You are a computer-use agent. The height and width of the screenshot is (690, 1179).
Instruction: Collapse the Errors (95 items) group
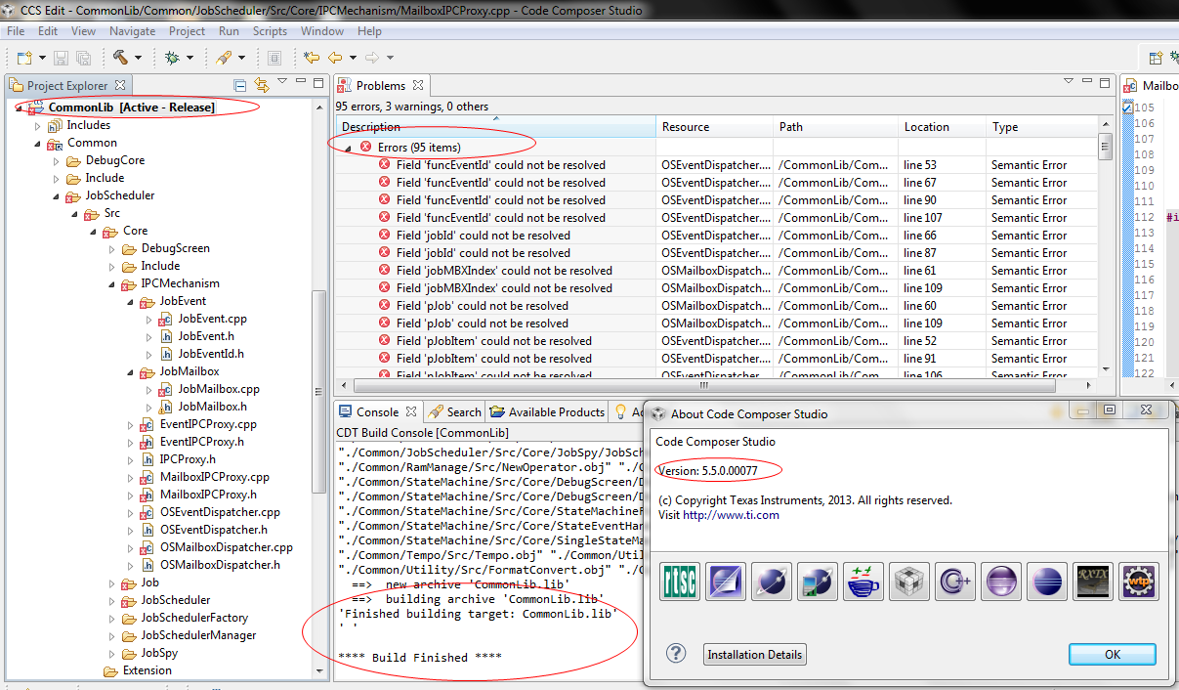click(347, 148)
